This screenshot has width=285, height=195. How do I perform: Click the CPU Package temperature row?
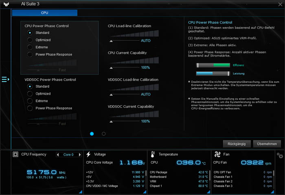coord(179,172)
